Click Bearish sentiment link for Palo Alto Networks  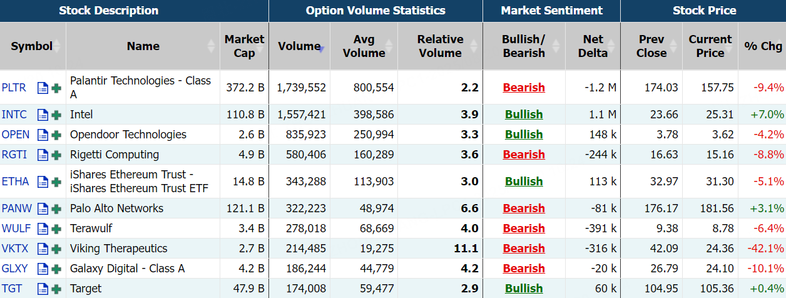point(524,208)
